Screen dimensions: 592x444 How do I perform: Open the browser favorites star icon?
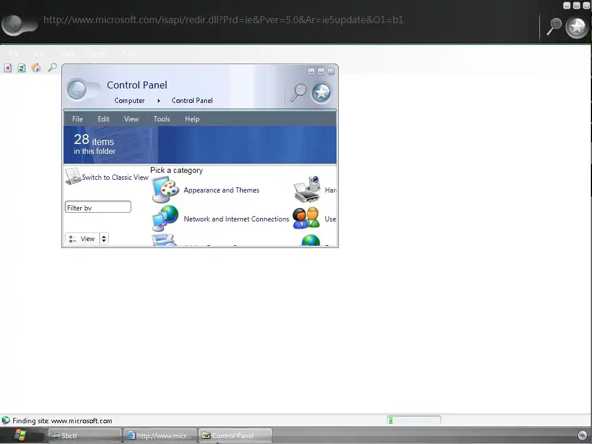577,27
